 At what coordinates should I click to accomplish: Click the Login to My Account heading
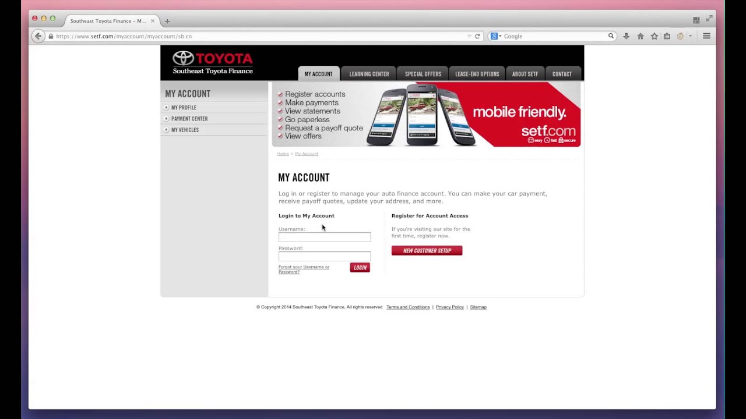click(307, 216)
